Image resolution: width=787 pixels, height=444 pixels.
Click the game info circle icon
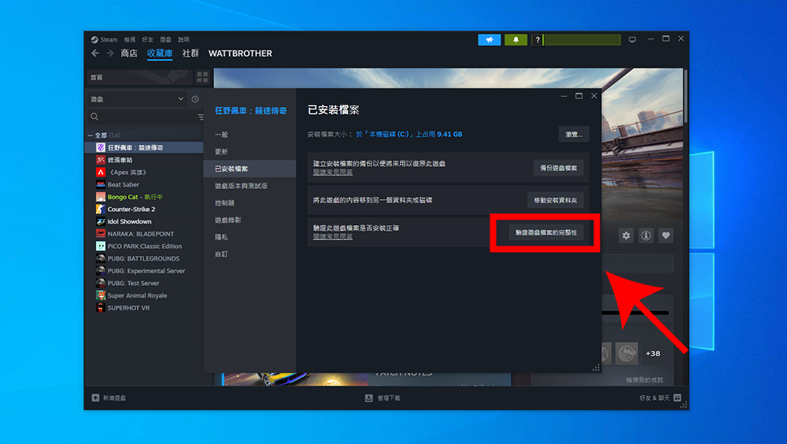coord(646,235)
